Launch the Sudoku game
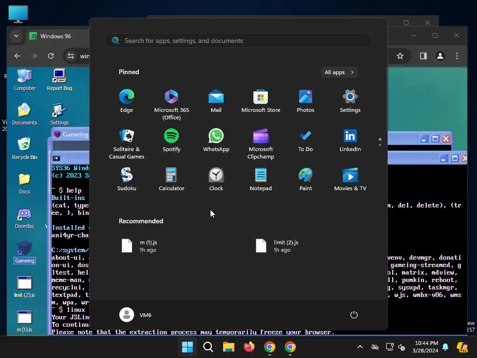The height and width of the screenshot is (358, 477). pyautogui.click(x=127, y=179)
